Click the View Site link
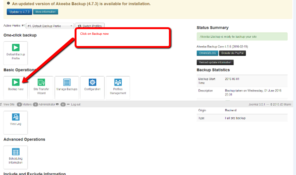 (x=9, y=105)
